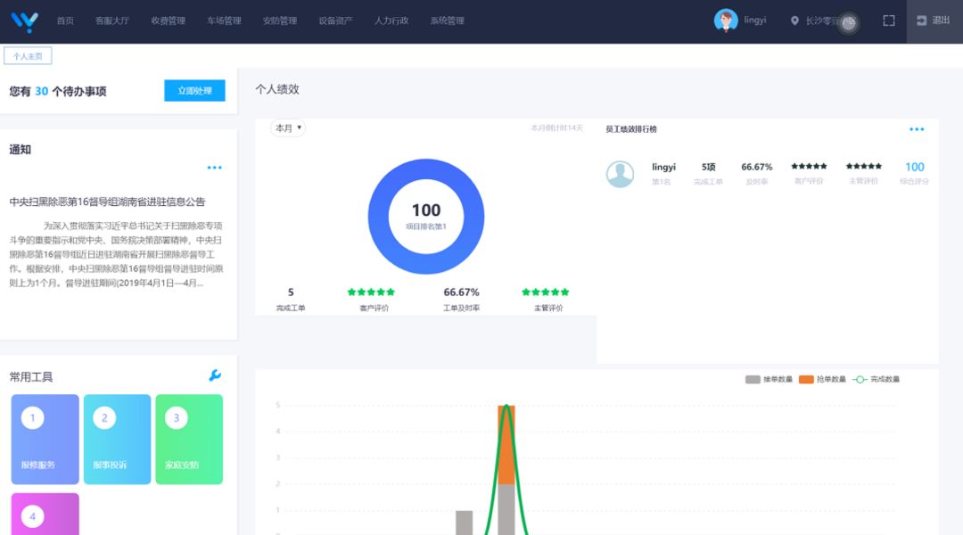Switch to the 个人主页 tab
This screenshot has width=963, height=535.
tap(28, 56)
